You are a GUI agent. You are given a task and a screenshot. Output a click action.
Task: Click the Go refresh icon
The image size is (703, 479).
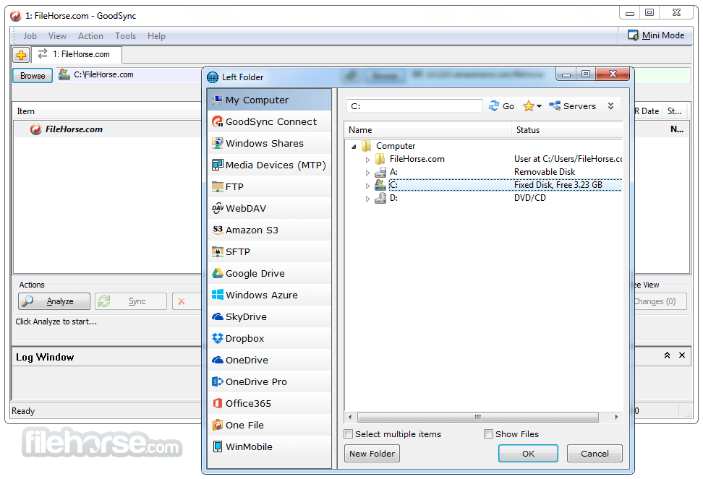[x=494, y=105]
